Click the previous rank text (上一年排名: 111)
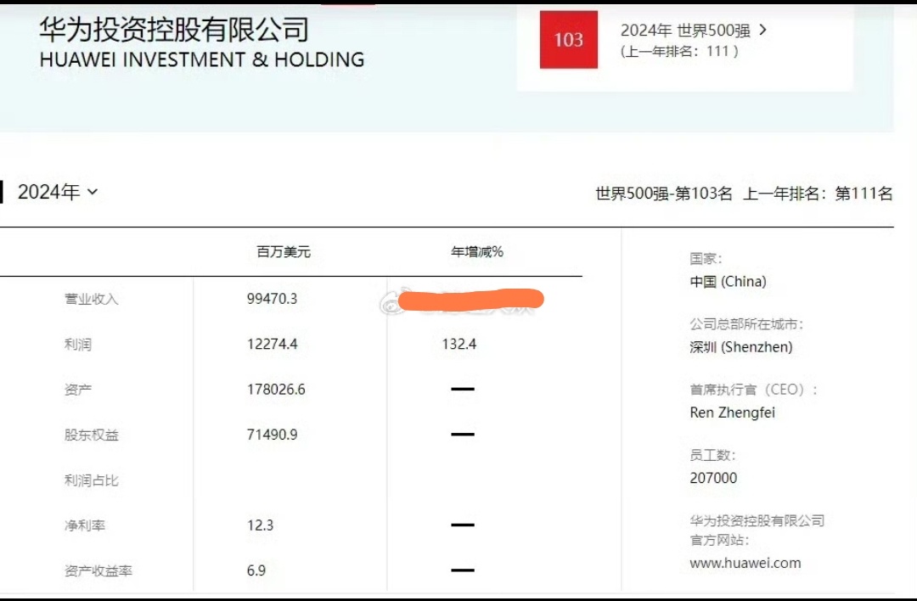The height and width of the screenshot is (601, 917). tap(679, 52)
